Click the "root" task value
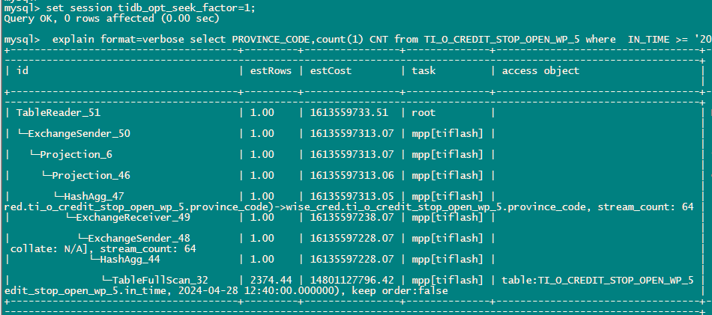The width and height of the screenshot is (712, 315). click(x=423, y=112)
